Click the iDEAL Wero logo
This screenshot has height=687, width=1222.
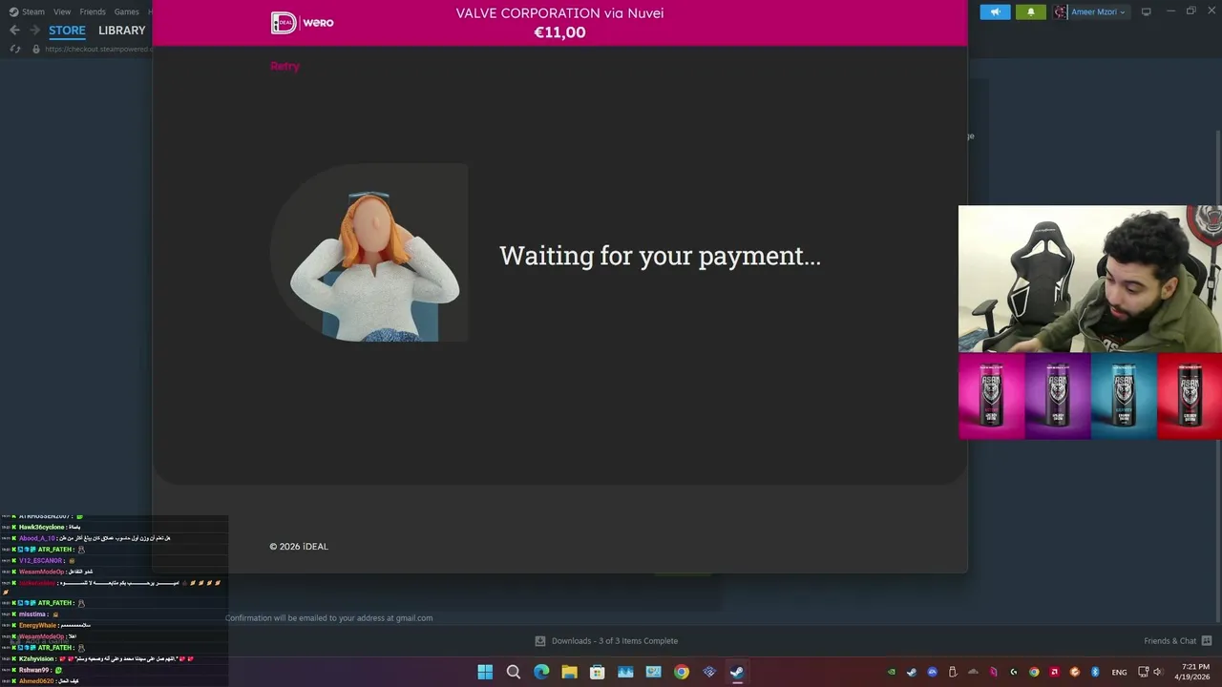pos(303,23)
